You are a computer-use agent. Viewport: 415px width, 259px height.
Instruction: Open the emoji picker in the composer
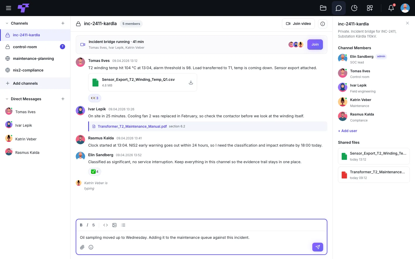tap(91, 247)
